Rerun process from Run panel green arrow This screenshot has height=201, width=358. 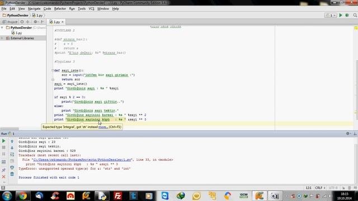click(x=4, y=141)
